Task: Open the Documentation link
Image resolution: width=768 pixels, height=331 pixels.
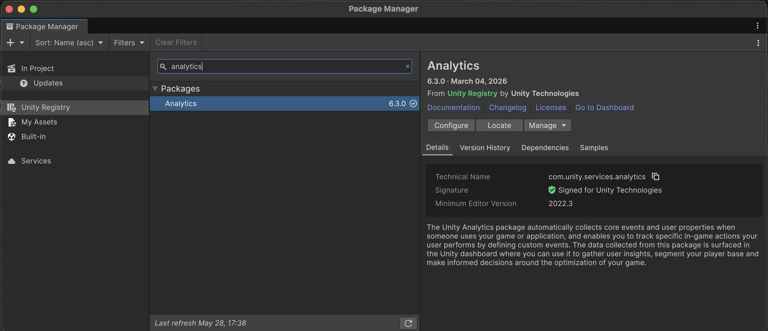Action: (x=453, y=108)
